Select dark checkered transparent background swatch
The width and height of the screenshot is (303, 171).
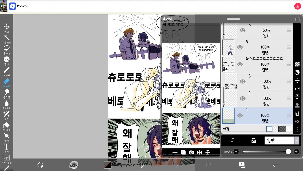point(282,129)
